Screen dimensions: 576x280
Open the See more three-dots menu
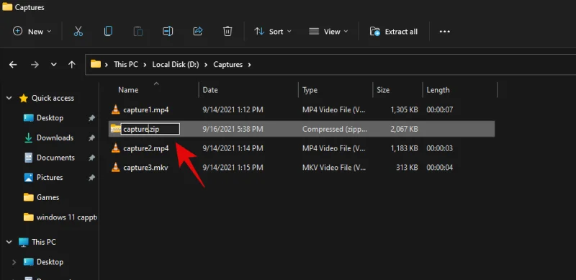pos(445,32)
